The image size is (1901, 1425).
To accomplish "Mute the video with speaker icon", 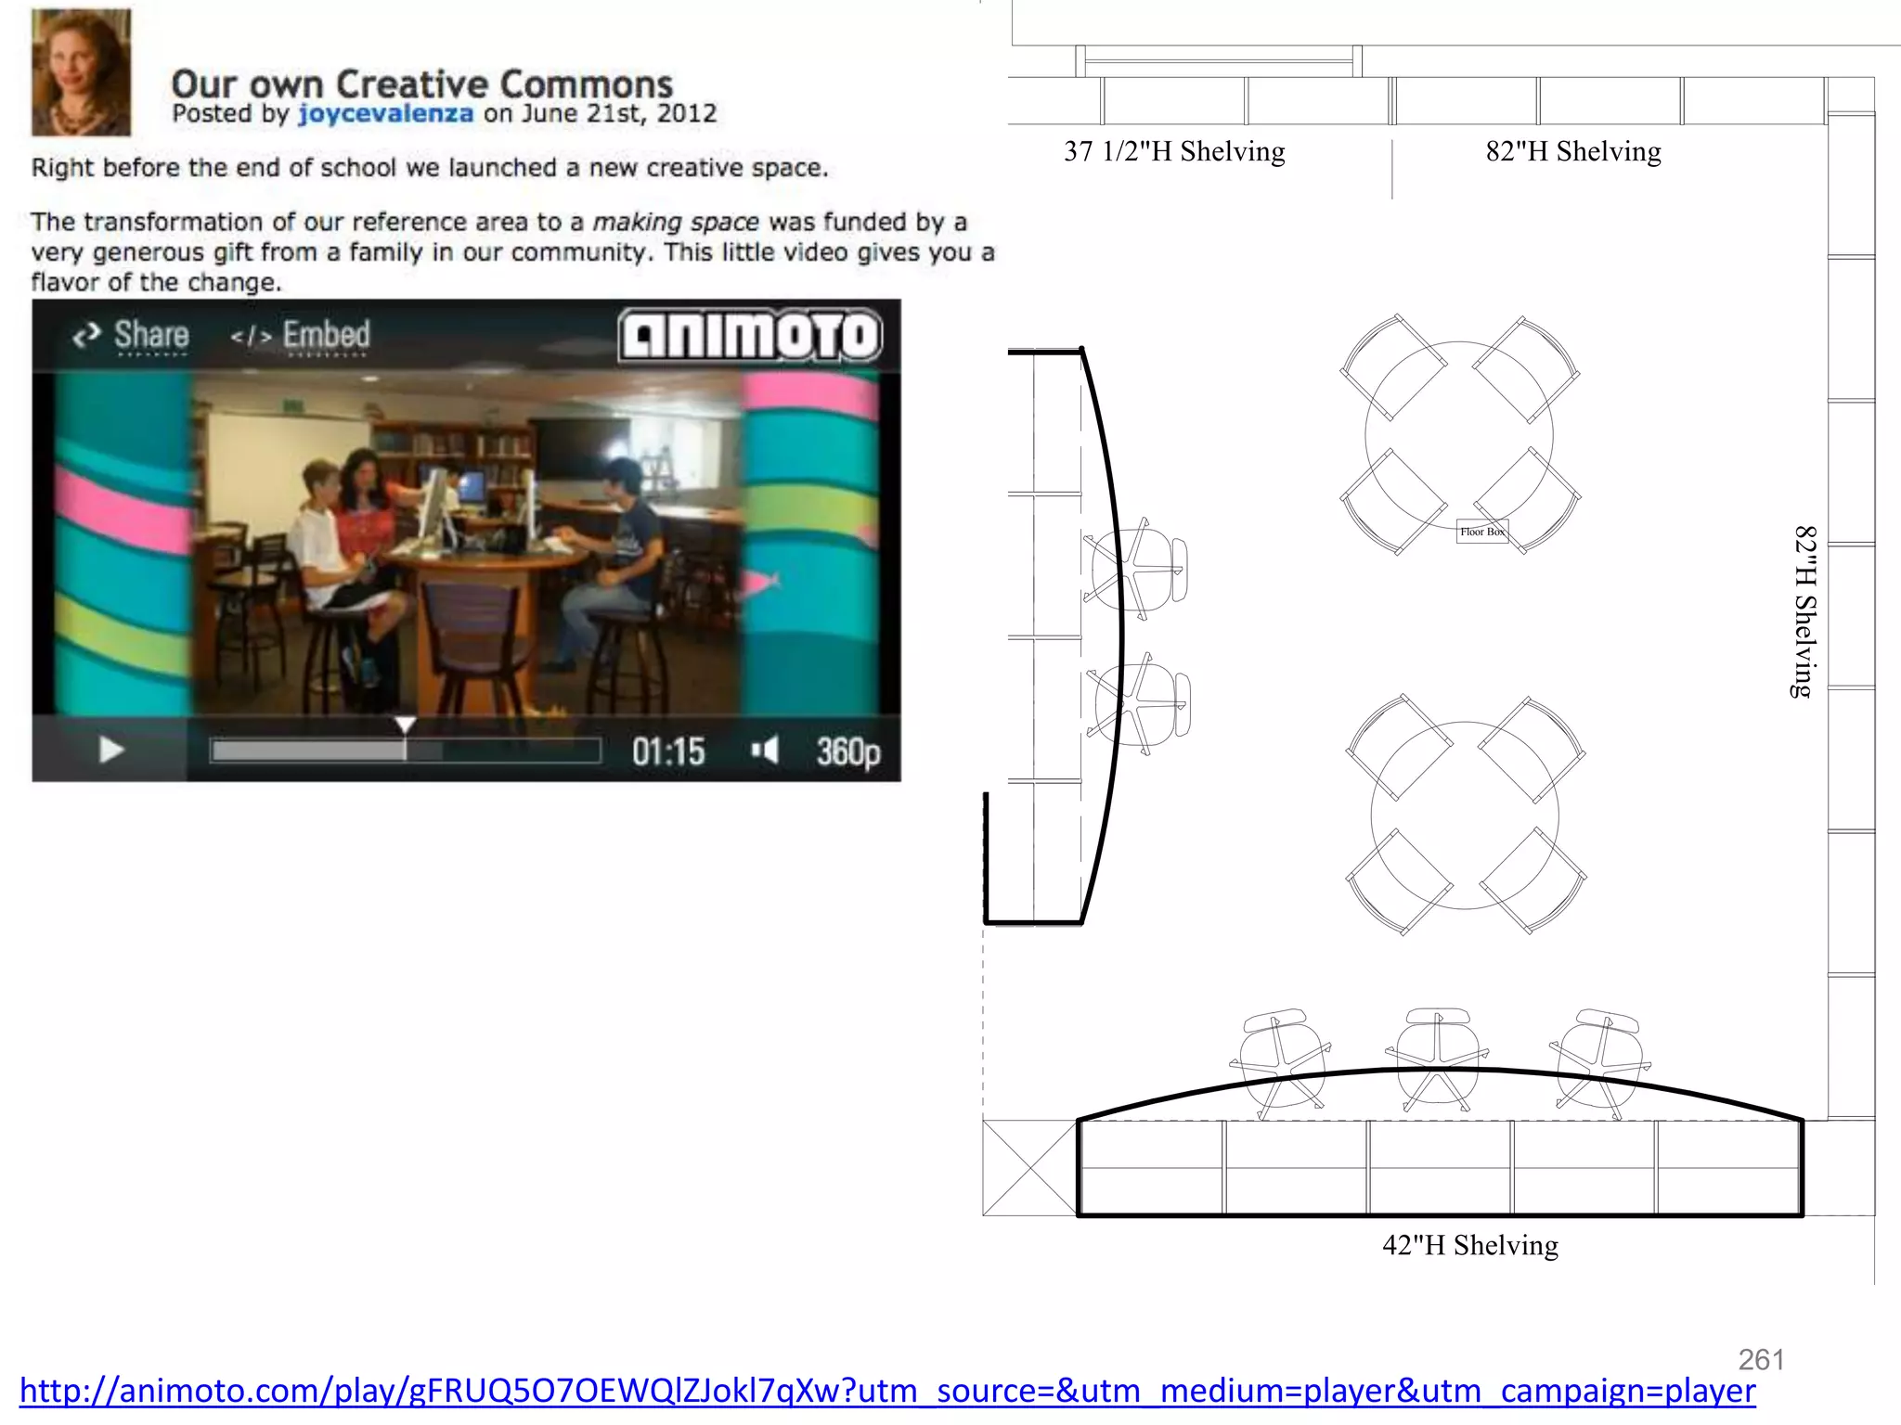I will tap(764, 750).
